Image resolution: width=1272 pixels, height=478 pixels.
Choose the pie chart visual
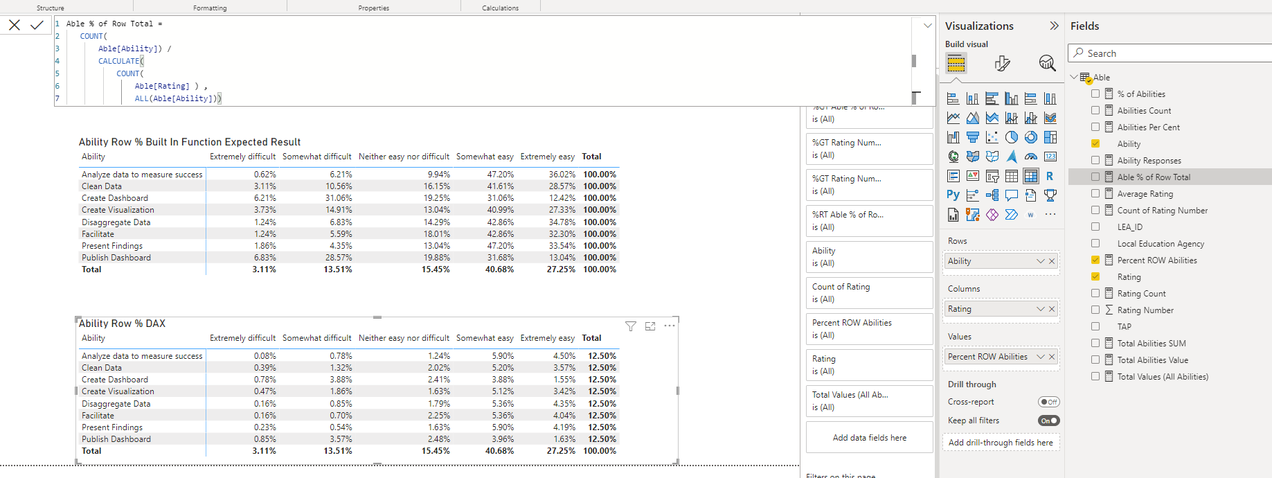point(1012,137)
